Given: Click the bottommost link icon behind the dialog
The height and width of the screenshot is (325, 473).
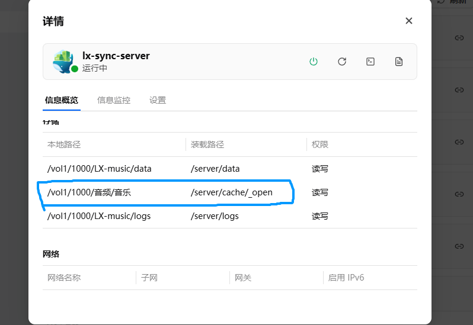Looking at the screenshot, I should click(x=459, y=246).
